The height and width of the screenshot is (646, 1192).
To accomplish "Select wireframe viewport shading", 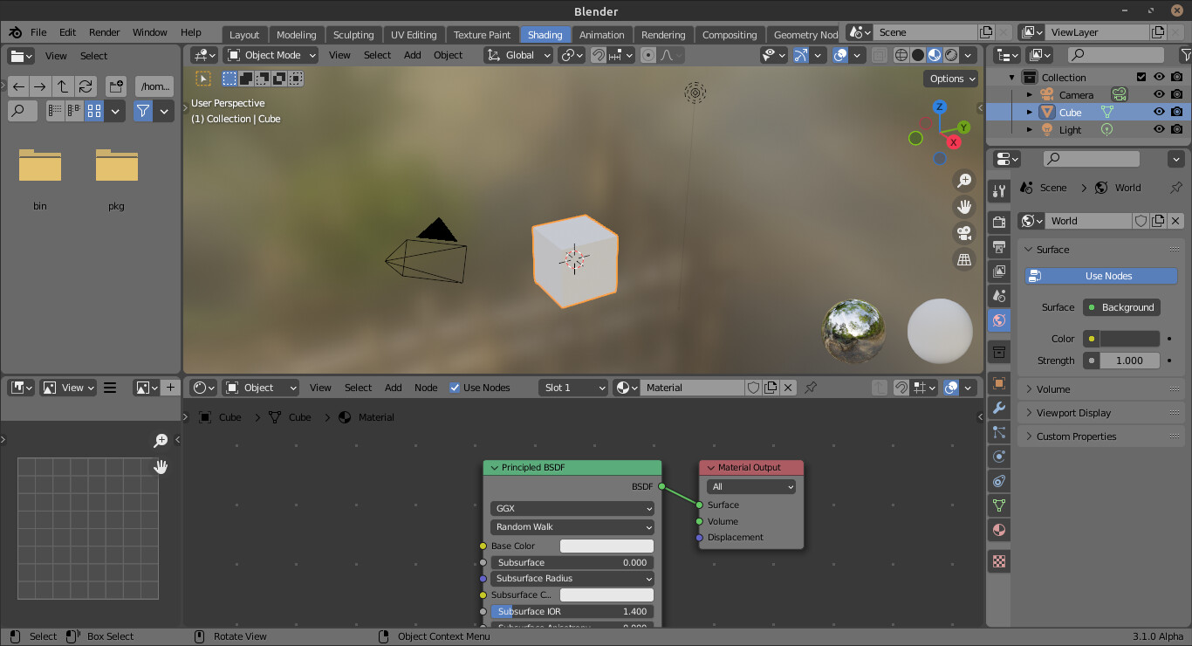I will pos(901,55).
